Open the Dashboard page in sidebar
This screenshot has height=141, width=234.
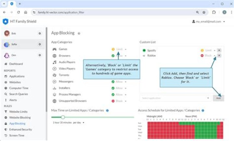(x=16, y=64)
